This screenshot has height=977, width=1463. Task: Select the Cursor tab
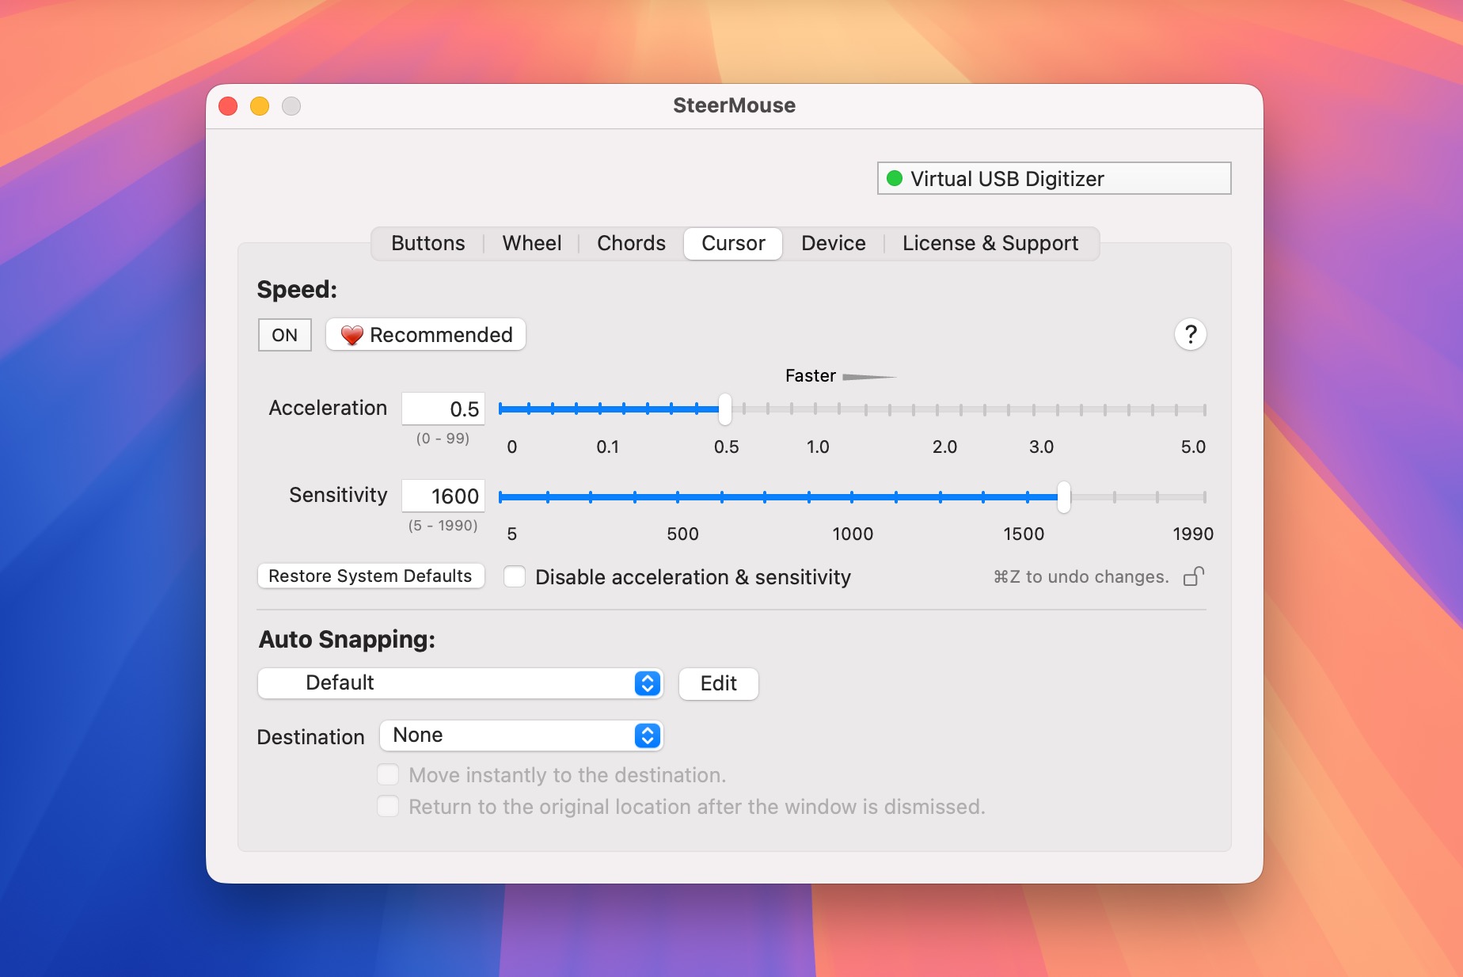(733, 243)
